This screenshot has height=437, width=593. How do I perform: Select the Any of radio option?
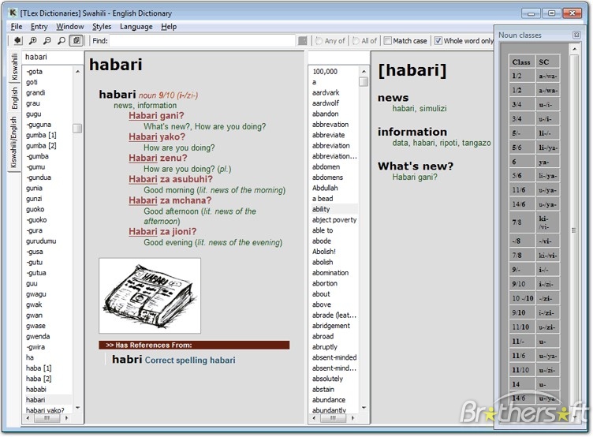click(319, 41)
